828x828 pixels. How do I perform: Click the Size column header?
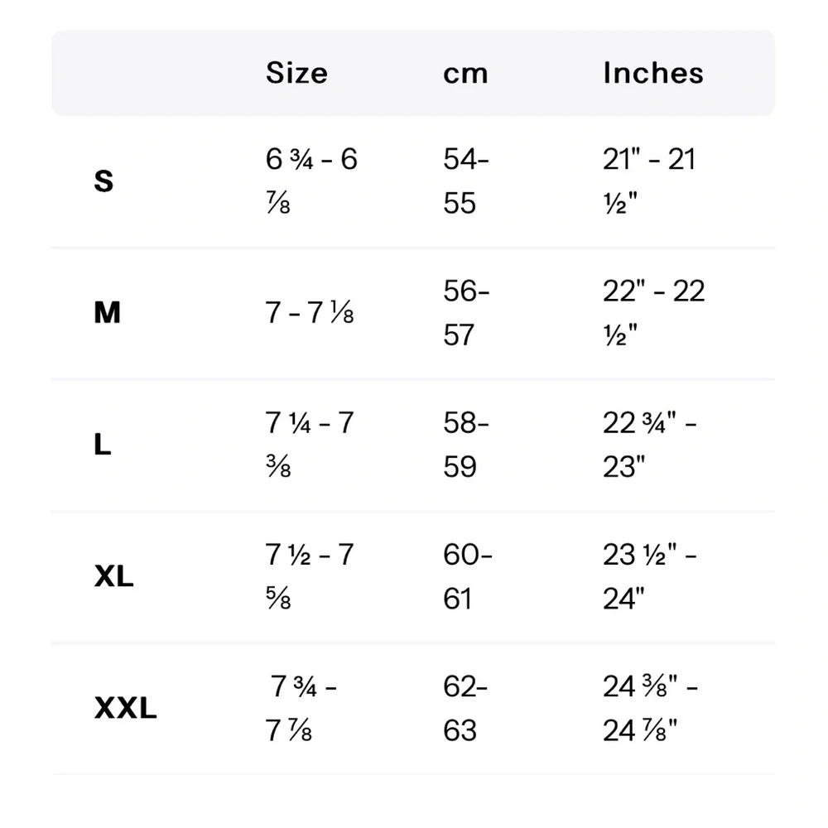[x=296, y=73]
